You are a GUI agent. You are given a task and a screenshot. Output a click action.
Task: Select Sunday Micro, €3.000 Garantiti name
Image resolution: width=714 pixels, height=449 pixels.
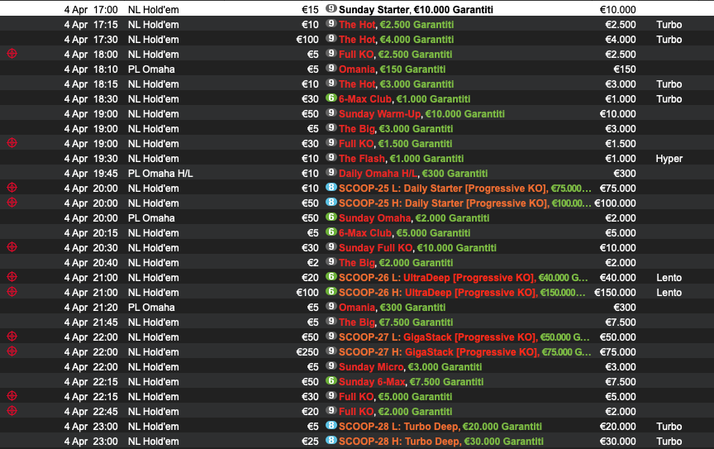coord(410,367)
